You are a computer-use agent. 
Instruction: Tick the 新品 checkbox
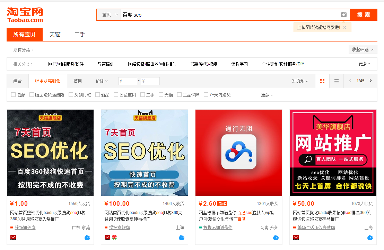[97, 95]
